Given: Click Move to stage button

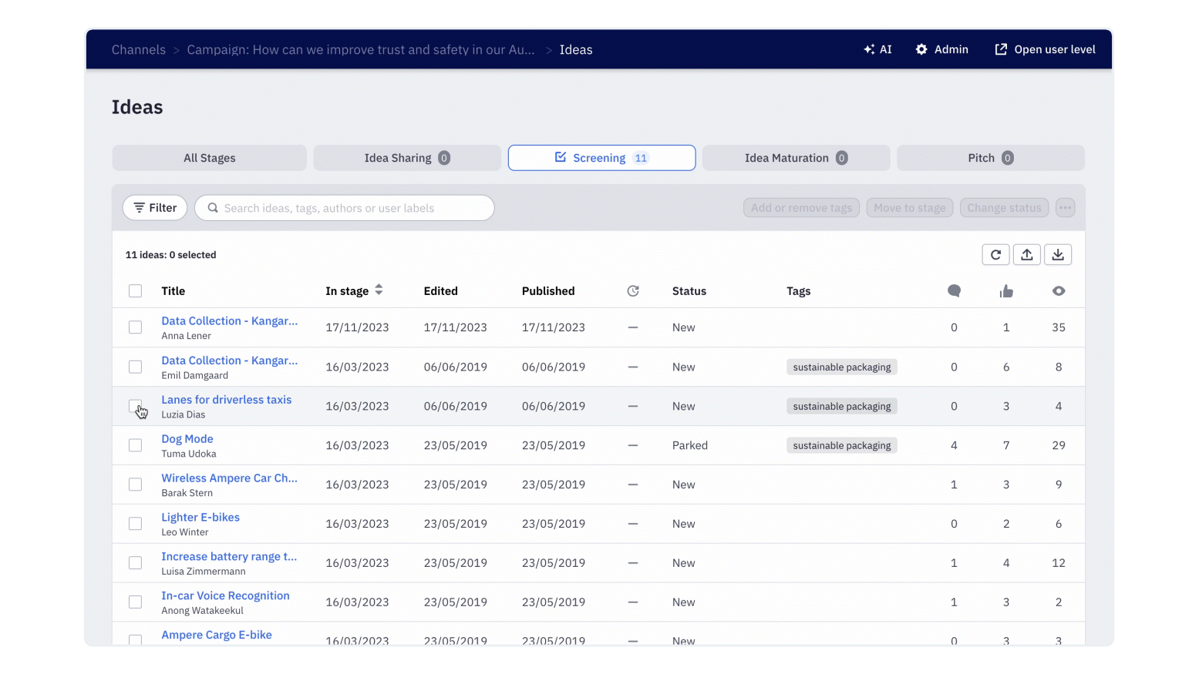Looking at the screenshot, I should 910,208.
